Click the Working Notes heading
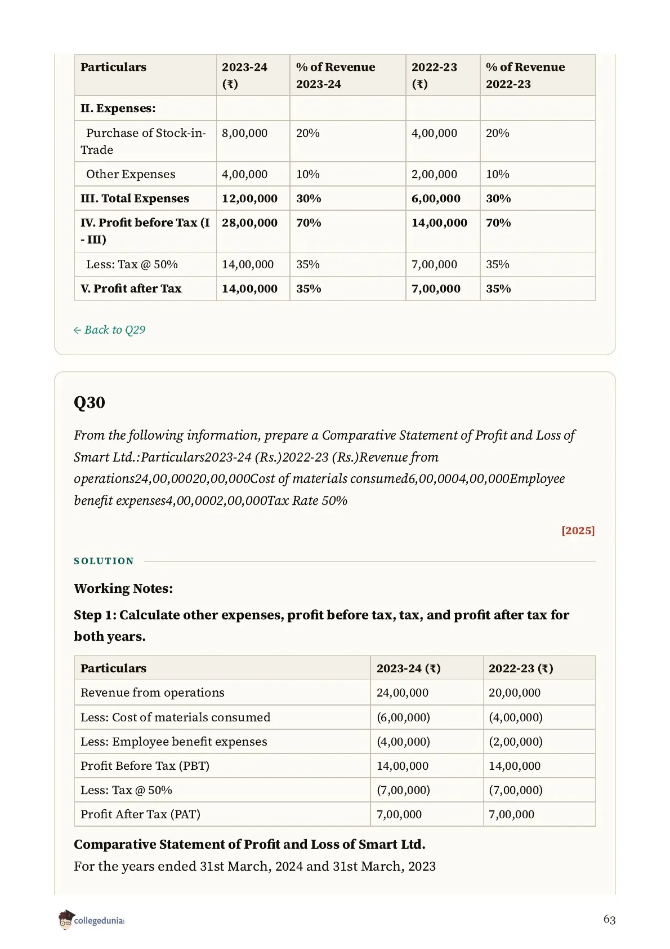 tap(123, 588)
